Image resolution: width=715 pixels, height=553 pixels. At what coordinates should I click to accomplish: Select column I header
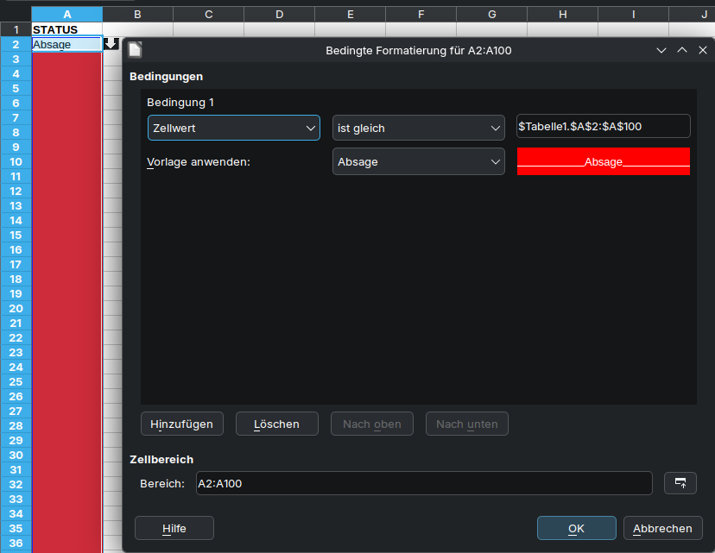pos(633,15)
